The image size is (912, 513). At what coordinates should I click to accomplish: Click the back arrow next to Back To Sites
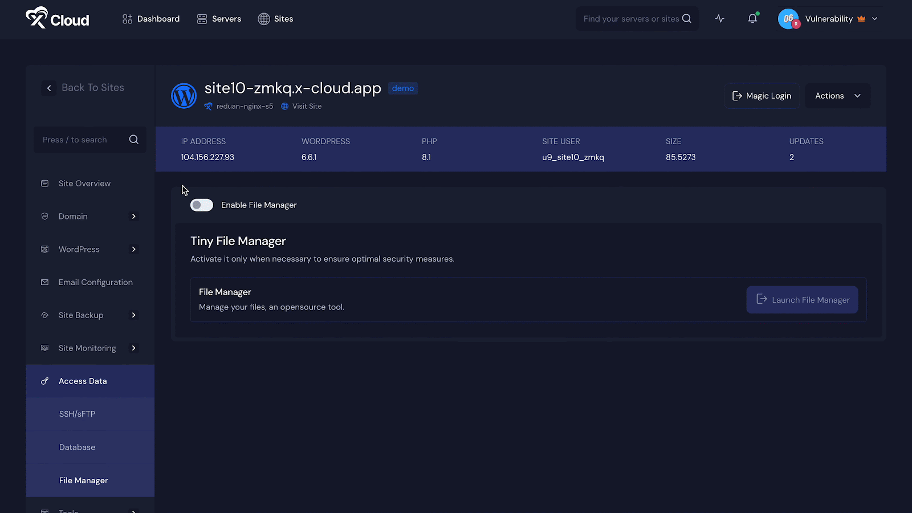49,88
